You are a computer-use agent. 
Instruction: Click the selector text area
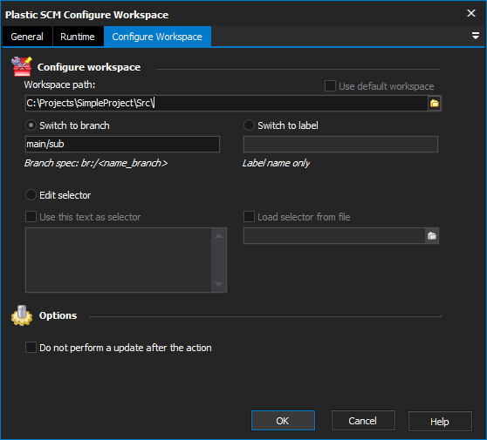tap(119, 261)
